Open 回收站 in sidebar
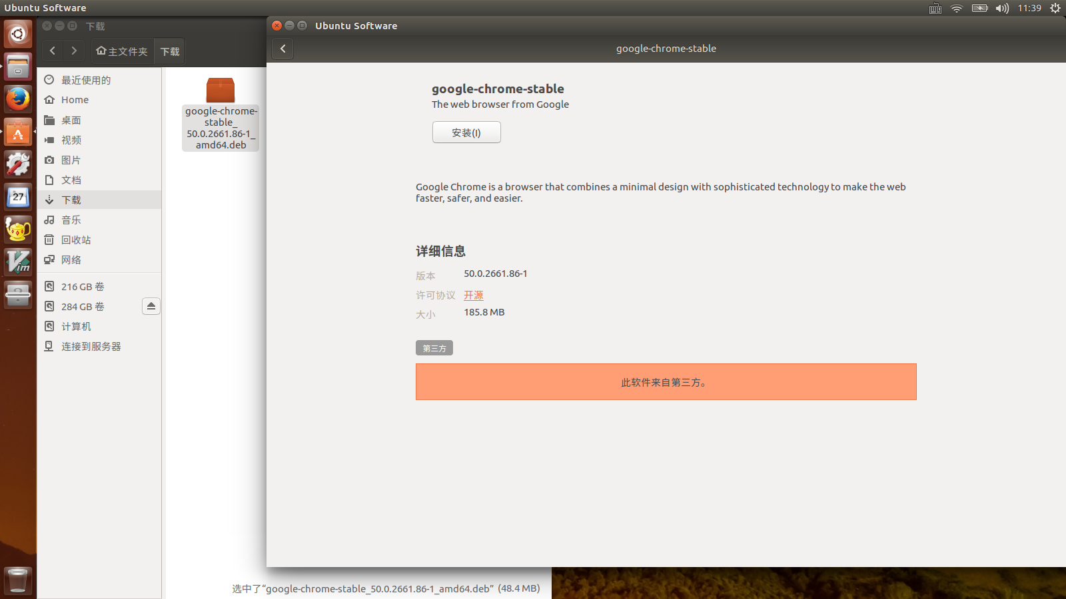1066x599 pixels. click(x=99, y=240)
